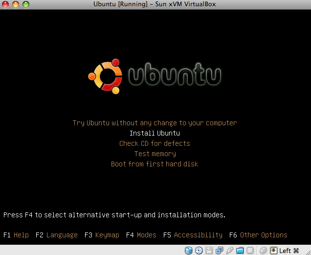
Task: Select 'Check CD for defects'
Action: coord(155,143)
